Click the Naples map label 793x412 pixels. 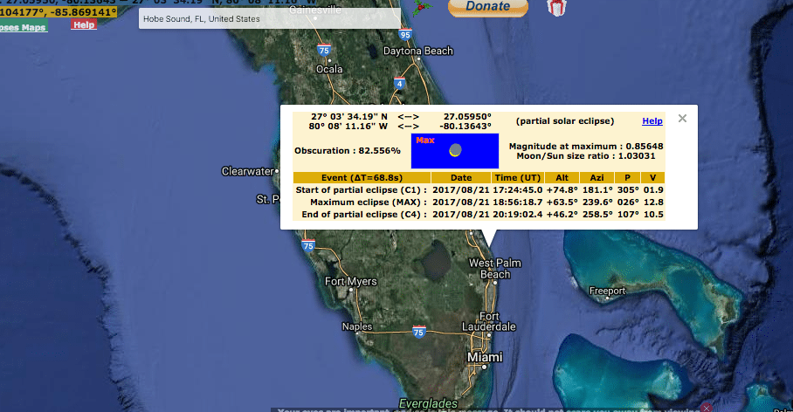pyautogui.click(x=356, y=326)
